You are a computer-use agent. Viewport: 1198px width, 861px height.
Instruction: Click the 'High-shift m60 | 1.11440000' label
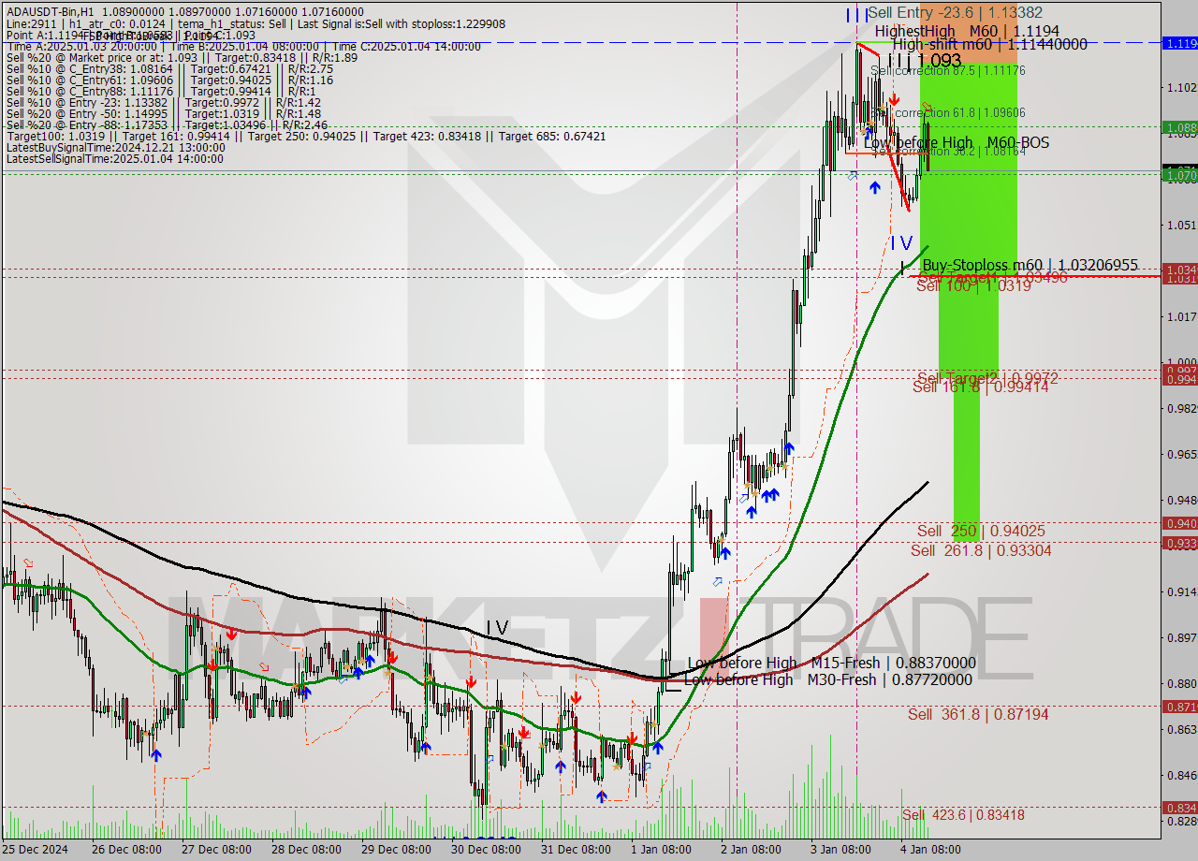tap(990, 44)
